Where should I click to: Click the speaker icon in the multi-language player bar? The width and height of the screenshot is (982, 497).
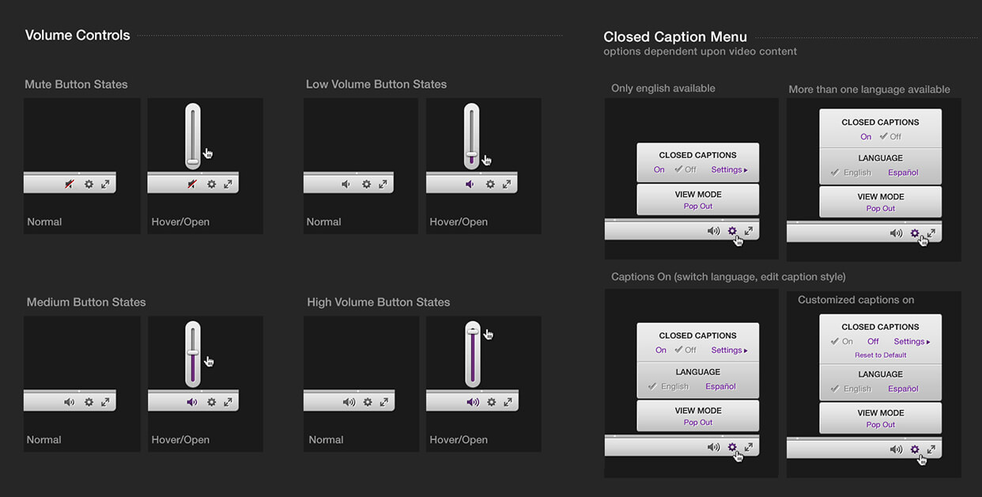point(896,233)
